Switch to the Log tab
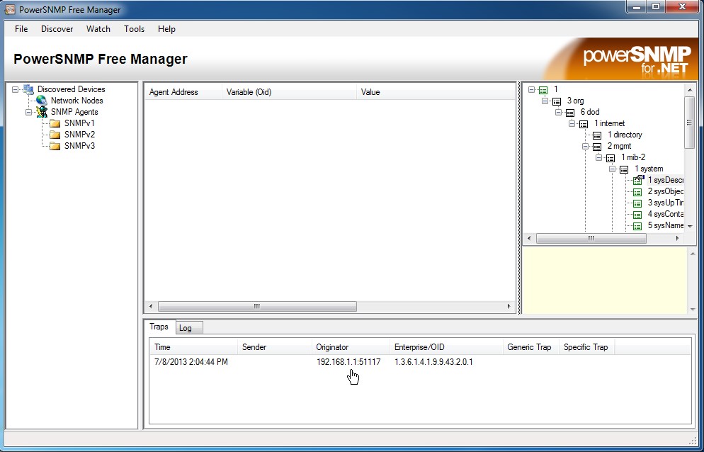 pos(189,328)
